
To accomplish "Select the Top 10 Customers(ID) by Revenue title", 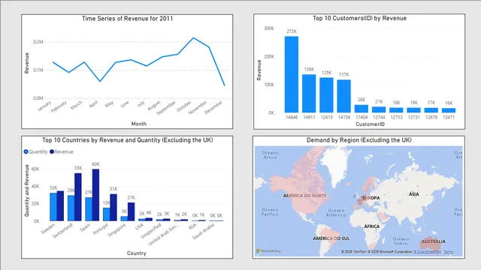I will point(359,18).
